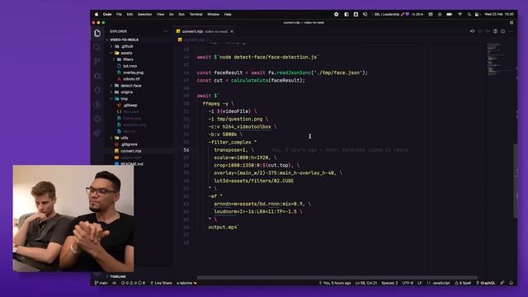
Task: Click the date and time in the menu bar
Action: click(498, 15)
